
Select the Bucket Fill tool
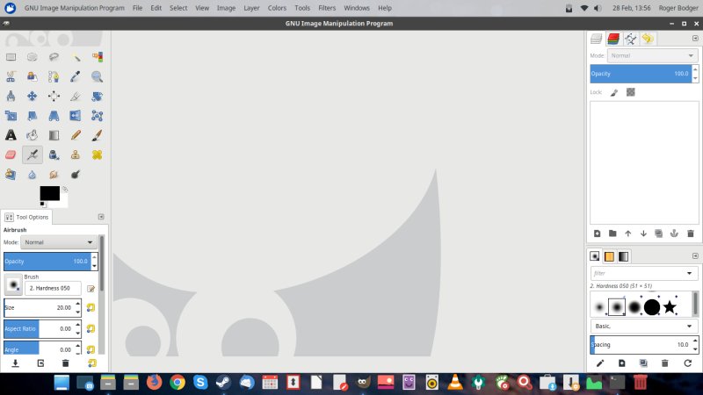pos(33,135)
